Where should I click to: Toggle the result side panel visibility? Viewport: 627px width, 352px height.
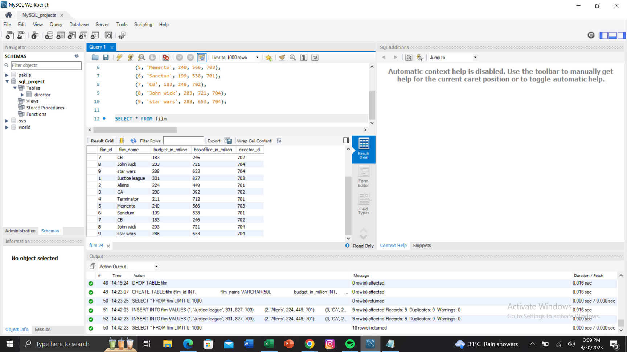pos(346,141)
